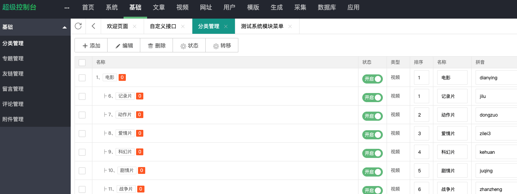
Task: Close the 自定义接口 tab
Action: click(x=183, y=27)
